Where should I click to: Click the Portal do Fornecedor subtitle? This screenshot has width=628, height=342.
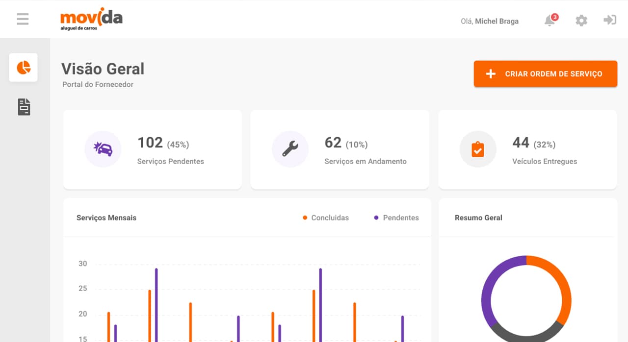click(98, 84)
